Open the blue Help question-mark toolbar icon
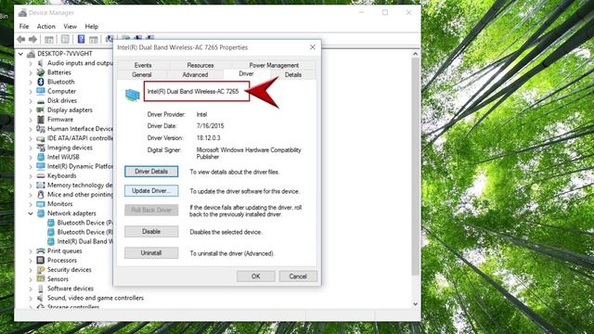Image resolution: width=594 pixels, height=334 pixels. (81, 39)
